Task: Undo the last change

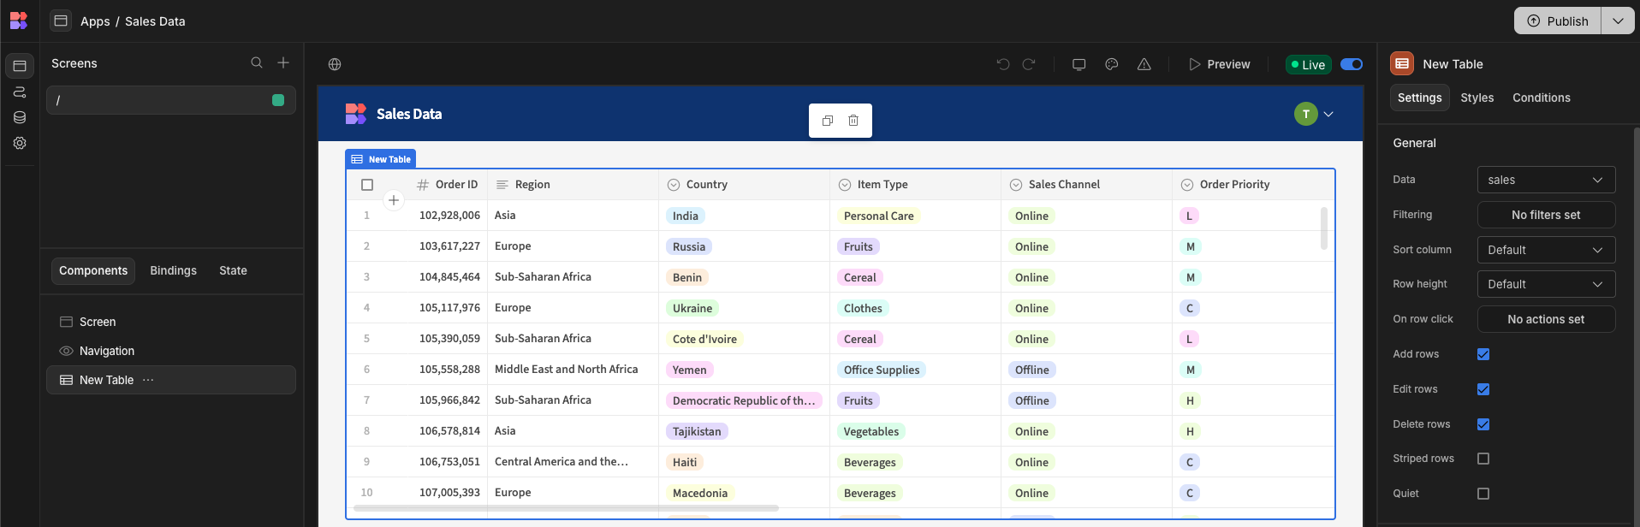Action: 1003,64
